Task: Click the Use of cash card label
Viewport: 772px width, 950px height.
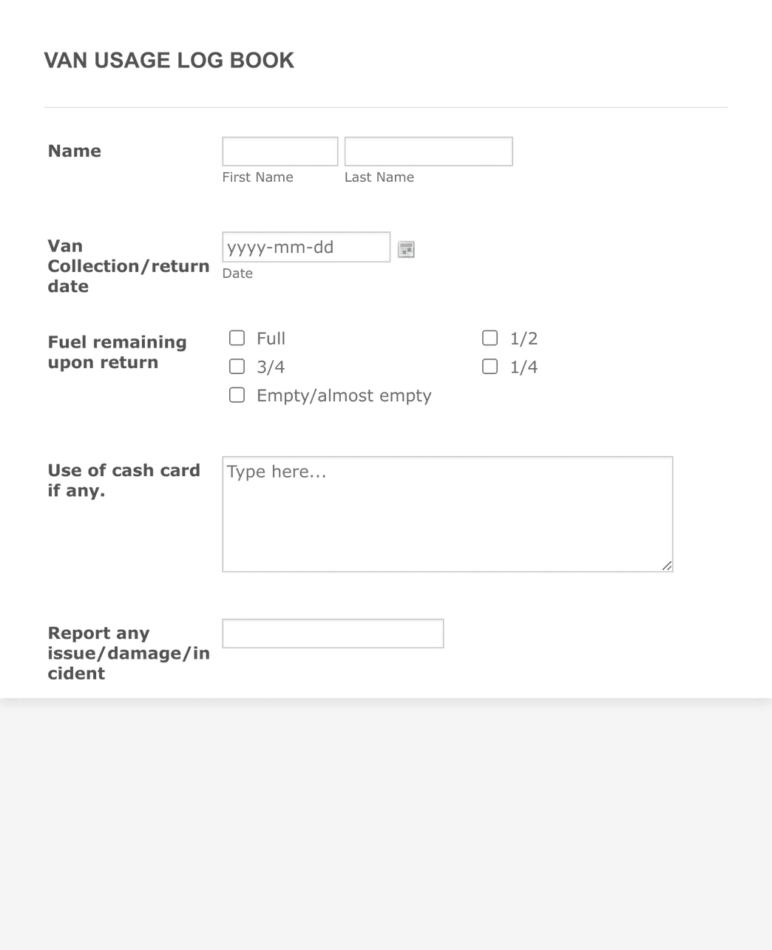Action: [123, 480]
